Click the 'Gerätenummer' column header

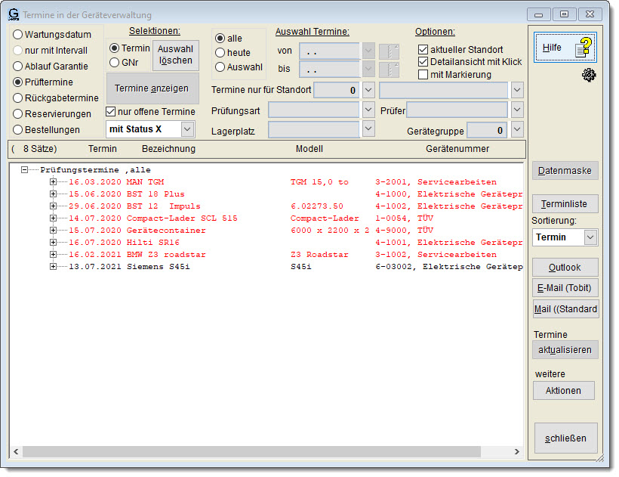[x=457, y=149]
